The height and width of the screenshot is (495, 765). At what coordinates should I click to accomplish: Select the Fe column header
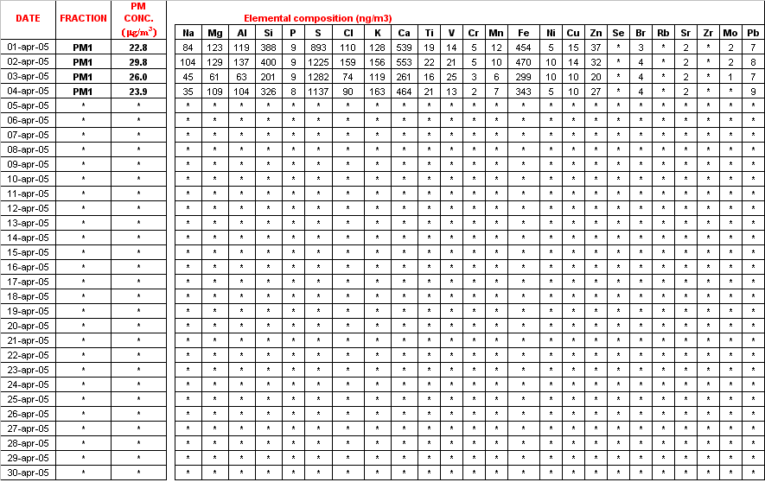click(524, 33)
